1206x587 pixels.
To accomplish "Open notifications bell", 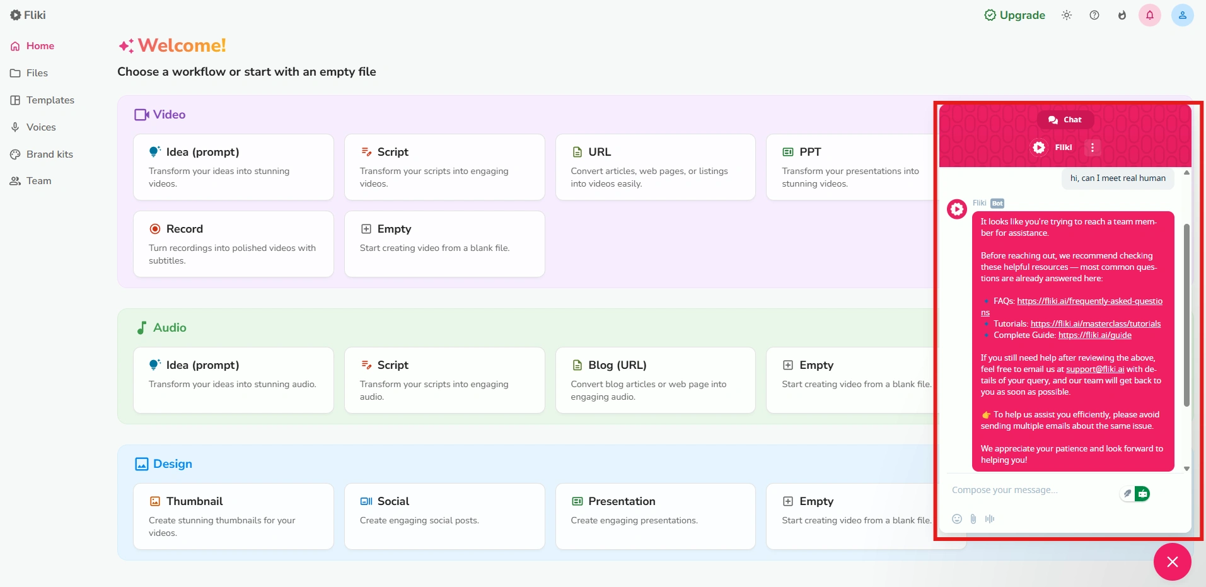I will point(1150,15).
